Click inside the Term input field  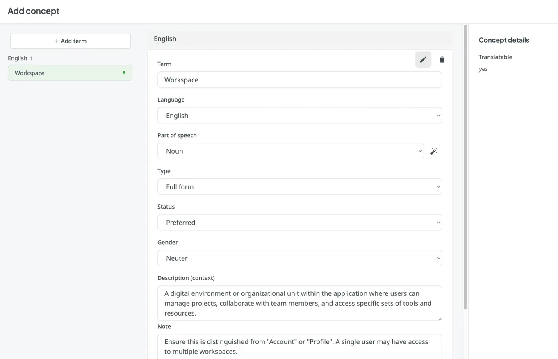point(300,80)
